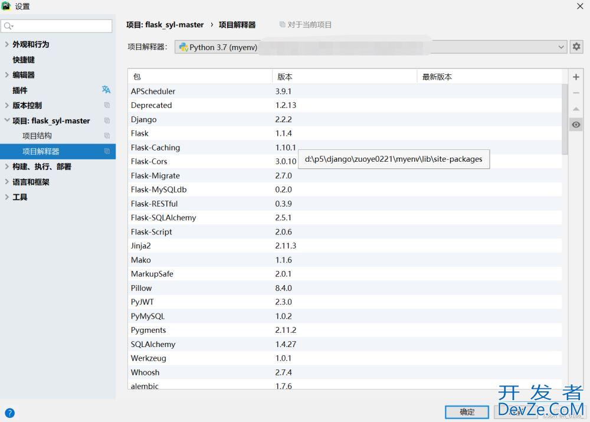Select the APScheduler package row
This screenshot has height=422, width=590.
coord(345,91)
